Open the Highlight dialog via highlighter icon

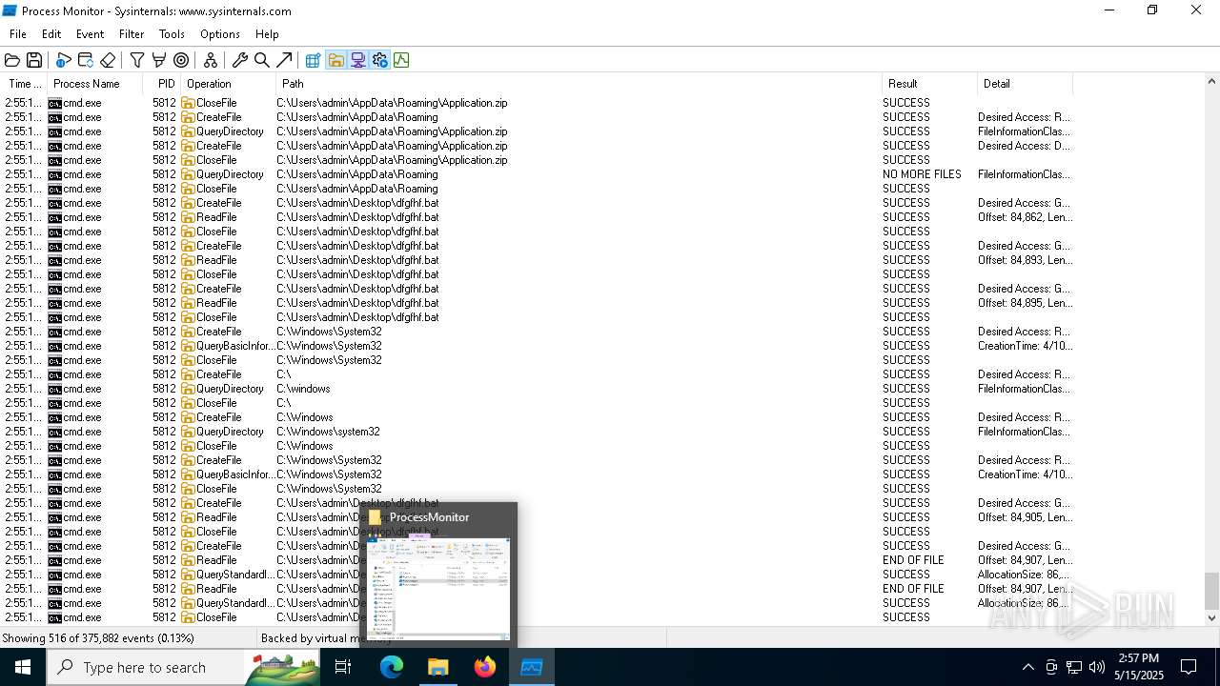pyautogui.click(x=159, y=60)
